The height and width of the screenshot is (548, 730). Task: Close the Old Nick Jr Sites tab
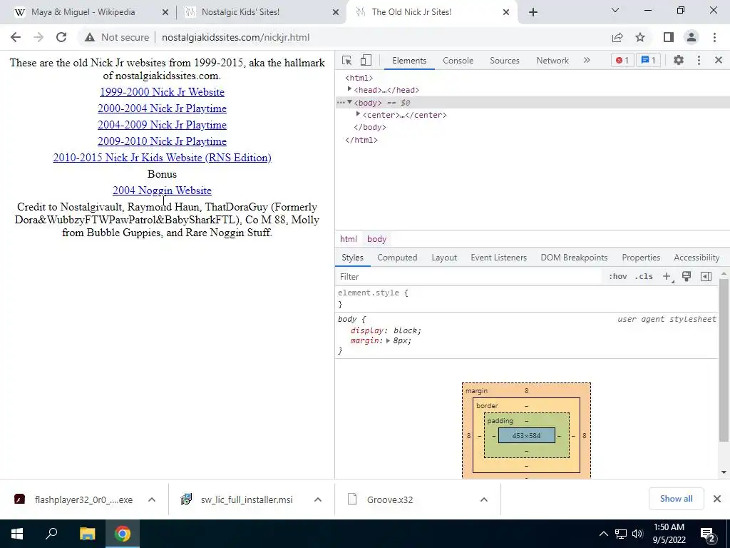click(506, 13)
